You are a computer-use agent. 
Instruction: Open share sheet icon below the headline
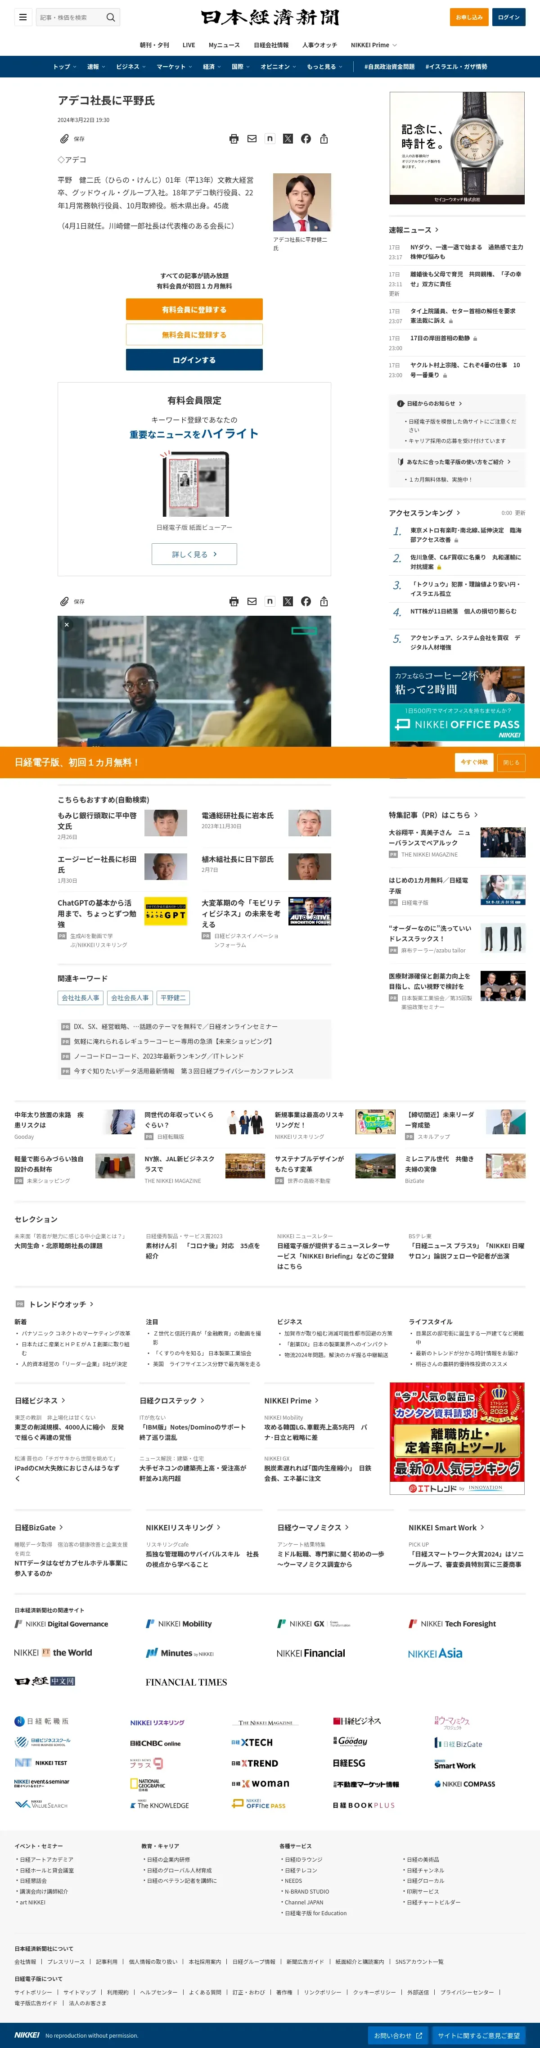pyautogui.click(x=324, y=138)
